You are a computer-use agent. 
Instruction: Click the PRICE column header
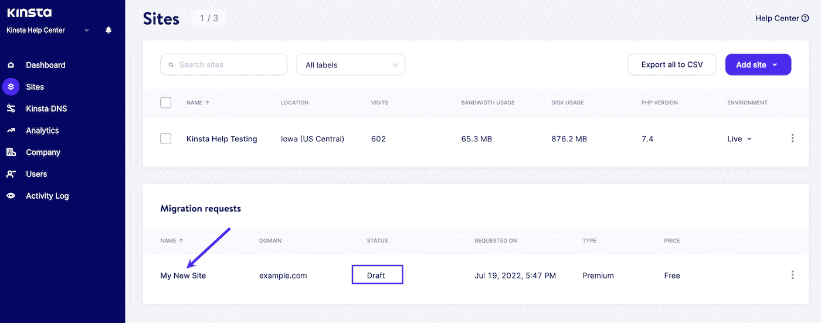pyautogui.click(x=672, y=240)
